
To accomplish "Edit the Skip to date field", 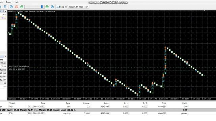I will point(76,7).
